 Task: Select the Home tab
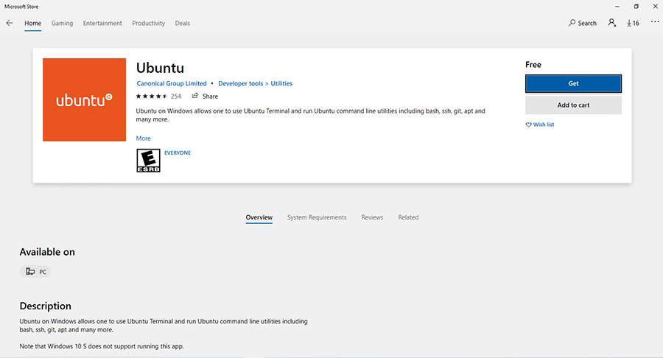coord(32,24)
